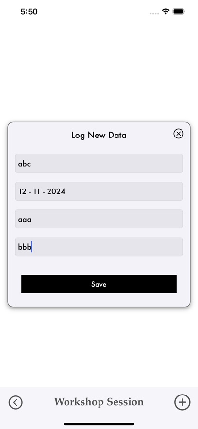Image resolution: width=198 pixels, height=429 pixels.
Task: Focus the field containing bbb
Action: tap(99, 247)
